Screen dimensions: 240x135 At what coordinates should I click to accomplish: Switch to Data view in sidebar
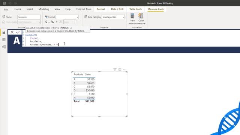tap(4, 40)
